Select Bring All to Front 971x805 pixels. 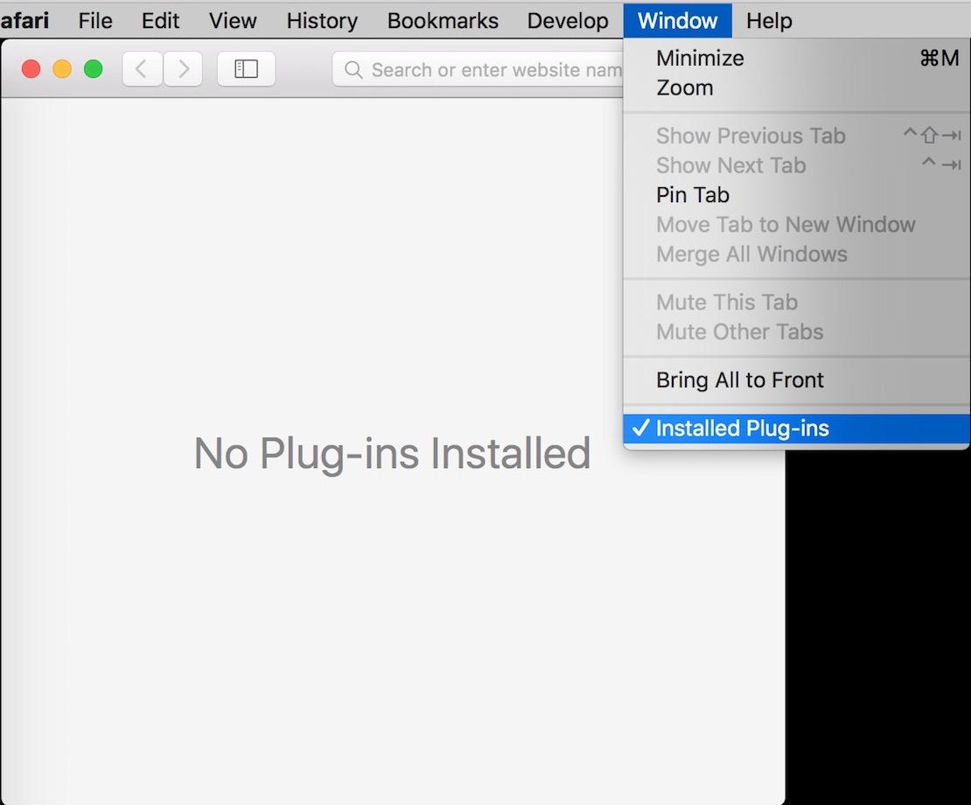pos(739,381)
